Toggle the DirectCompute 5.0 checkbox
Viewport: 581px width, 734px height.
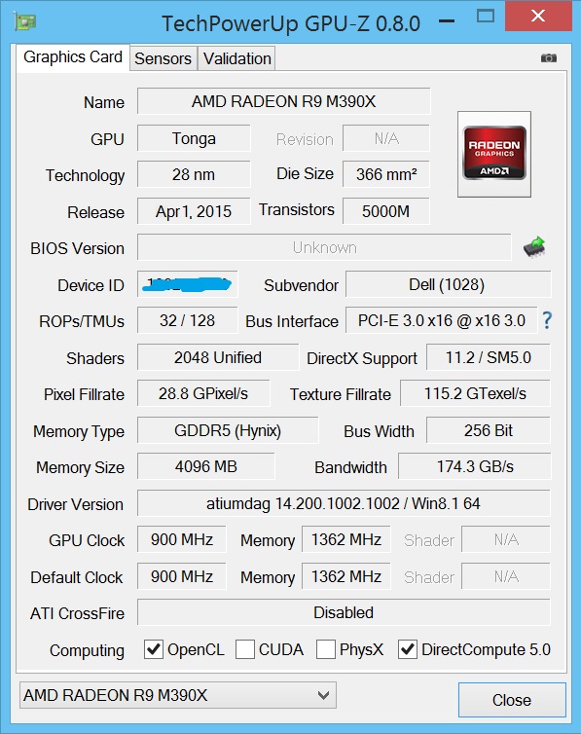408,649
